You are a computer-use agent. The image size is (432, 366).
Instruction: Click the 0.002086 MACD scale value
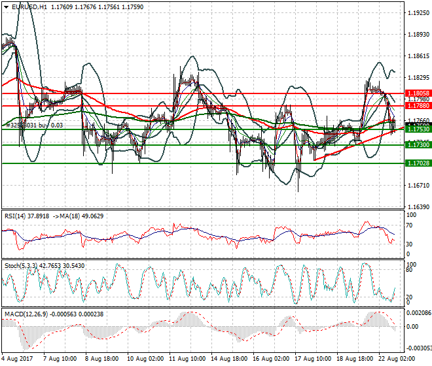click(x=419, y=313)
